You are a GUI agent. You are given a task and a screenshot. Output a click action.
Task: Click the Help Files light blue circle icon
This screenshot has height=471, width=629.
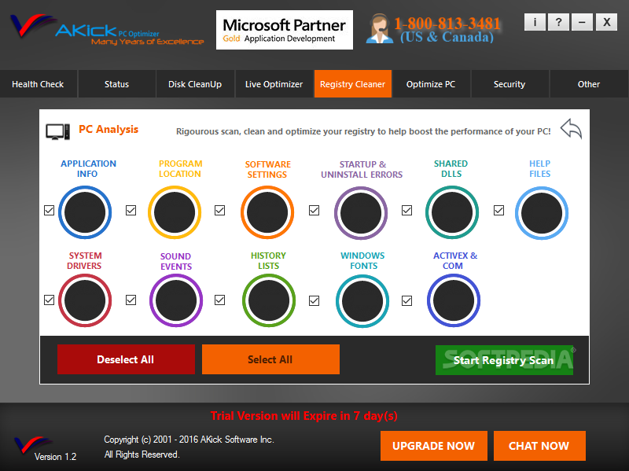click(x=542, y=213)
